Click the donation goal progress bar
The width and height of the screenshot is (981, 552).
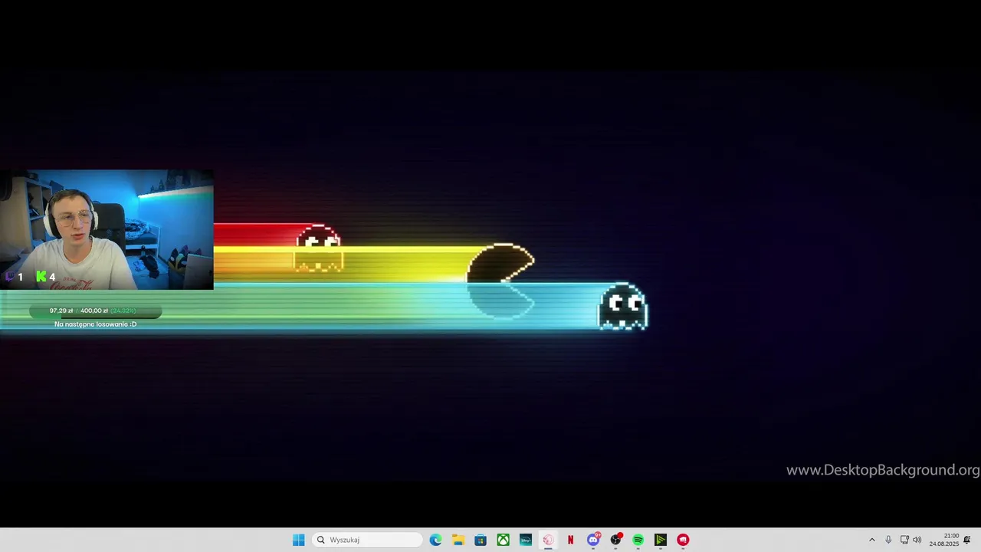coord(95,310)
